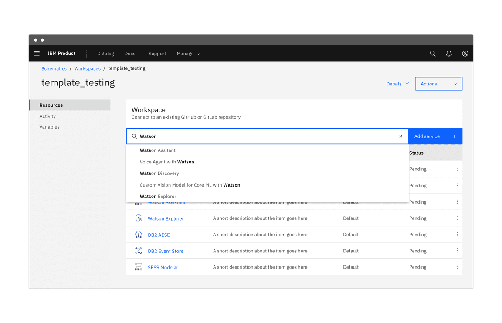Open the Workspaces breadcrumb link
Image resolution: width=502 pixels, height=323 pixels.
[x=87, y=68]
